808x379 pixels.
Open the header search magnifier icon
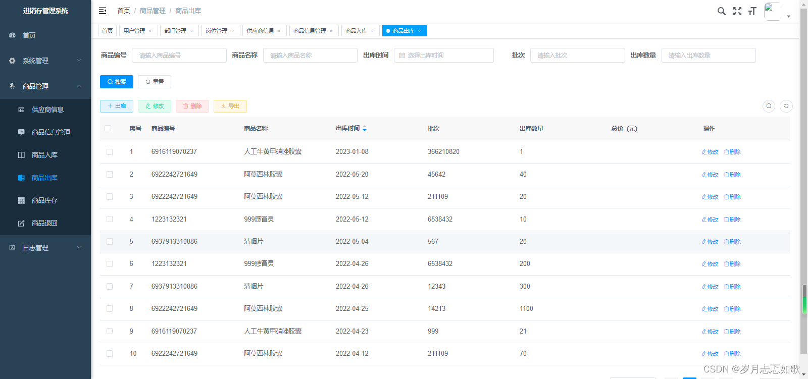(x=722, y=11)
